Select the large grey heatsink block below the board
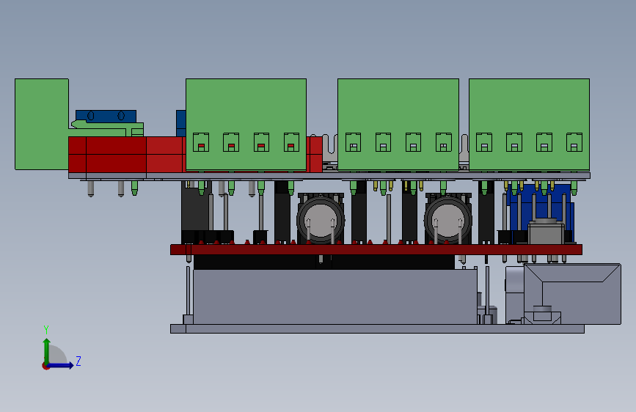636x412 pixels. click(335, 296)
